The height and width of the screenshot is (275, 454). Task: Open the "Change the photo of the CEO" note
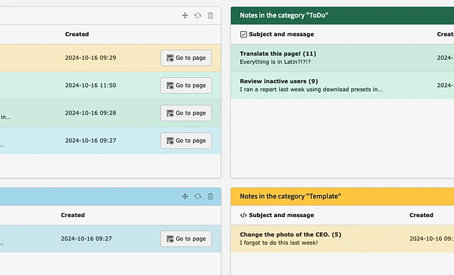click(x=290, y=234)
